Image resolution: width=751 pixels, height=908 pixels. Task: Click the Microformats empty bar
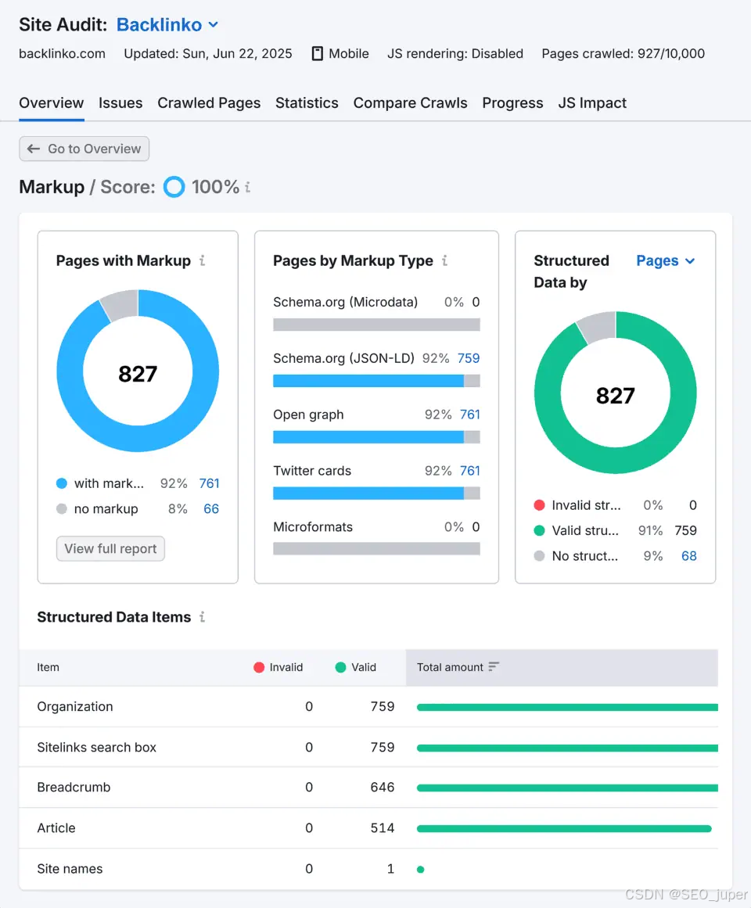(376, 548)
